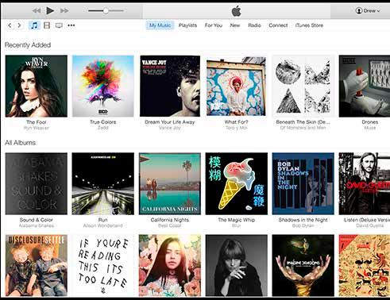Viewport: 390px width, 300px height.
Task: Click the Recently Added section heading
Action: [x=28, y=45]
